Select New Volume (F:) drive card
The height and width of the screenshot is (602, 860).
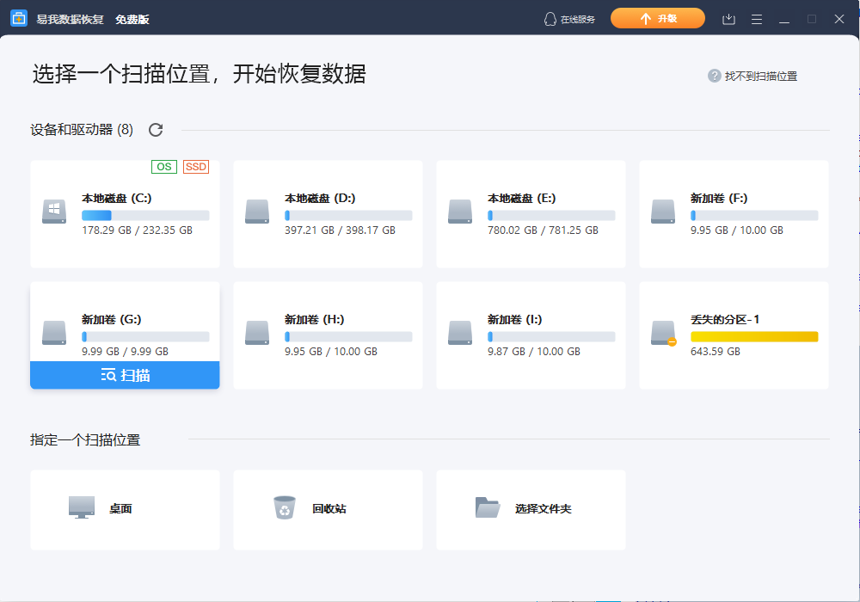point(734,212)
